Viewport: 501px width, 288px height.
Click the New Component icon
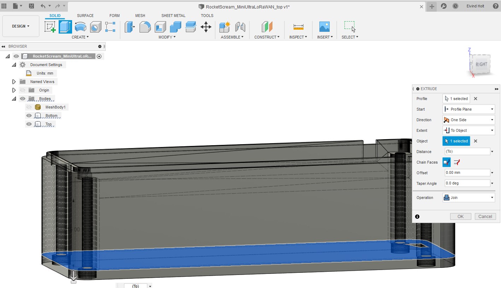click(x=224, y=27)
